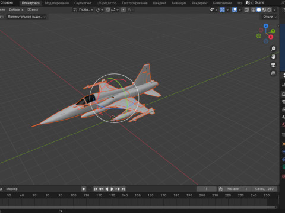Click the current frame field showing 1
The image size is (285, 213).
207,189
